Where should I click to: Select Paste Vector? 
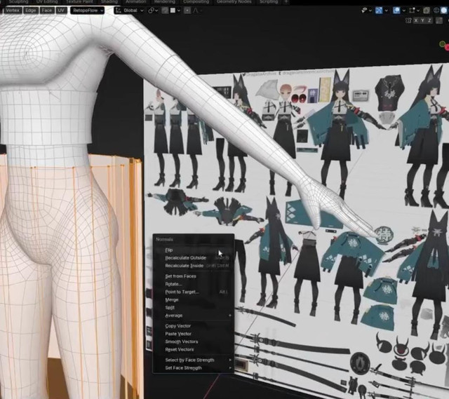tap(194, 334)
